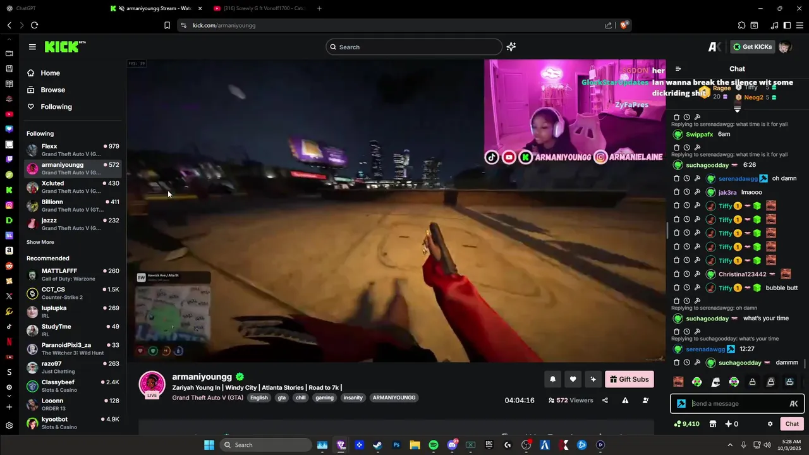Open Flexx channel in Following list
Viewport: 809px width, 455px height.
click(73, 150)
